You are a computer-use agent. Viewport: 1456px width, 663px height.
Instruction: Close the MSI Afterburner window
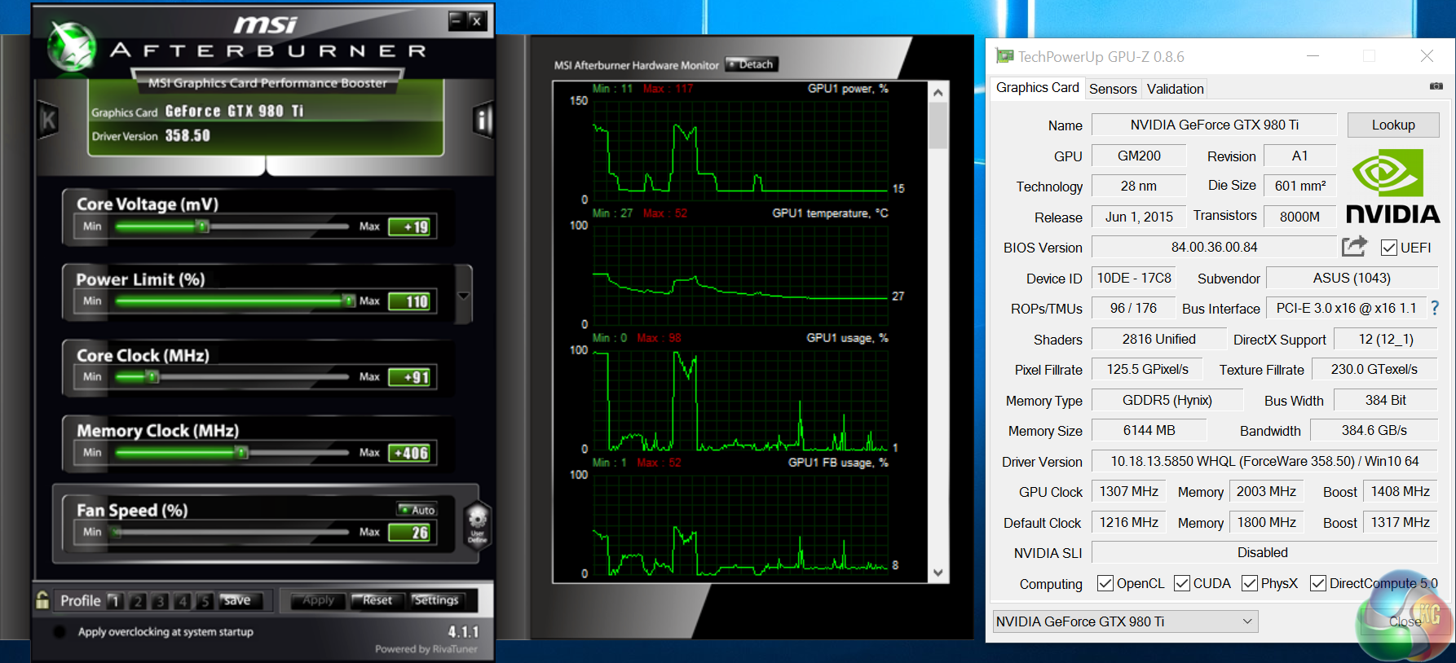[x=477, y=20]
